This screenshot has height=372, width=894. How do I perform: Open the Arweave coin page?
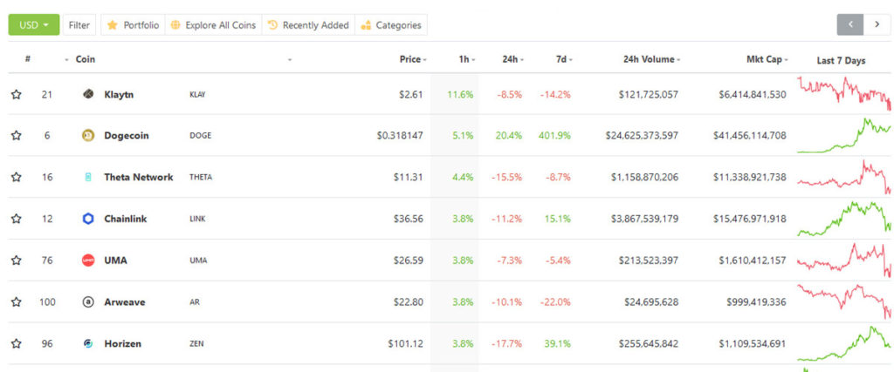coord(124,302)
